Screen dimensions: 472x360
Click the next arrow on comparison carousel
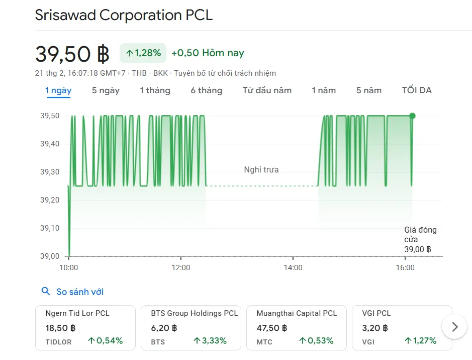coord(454,327)
